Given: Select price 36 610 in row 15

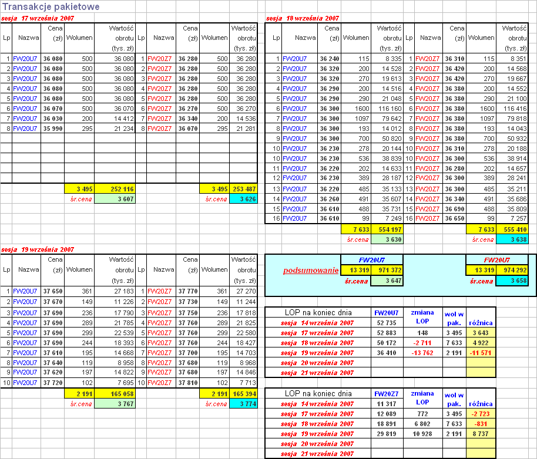Looking at the screenshot, I should (330, 209).
